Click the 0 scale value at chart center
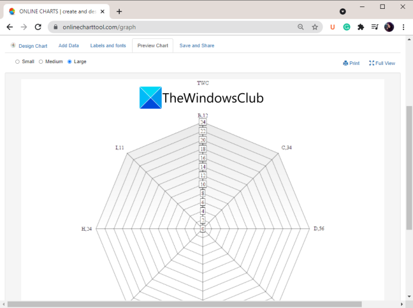 click(203, 229)
